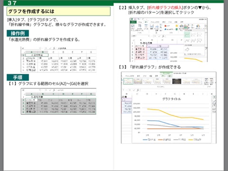This screenshot has width=228, height=171.
Task: Select the first chart style thumbnail in step 3
Action: (x=128, y=81)
